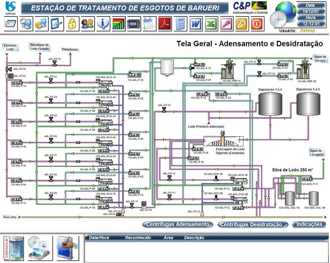Click the Área column header
The image size is (330, 263).
point(168,238)
